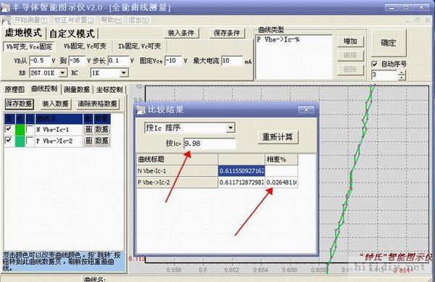
Task: Click 删 button for P Vbe->Ic-2 row
Action: click(88, 141)
